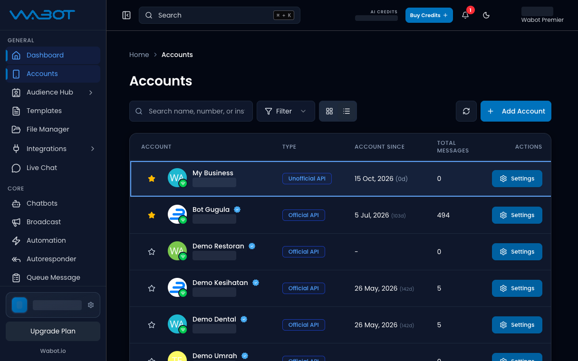Star the Demo Dental account

(152, 325)
